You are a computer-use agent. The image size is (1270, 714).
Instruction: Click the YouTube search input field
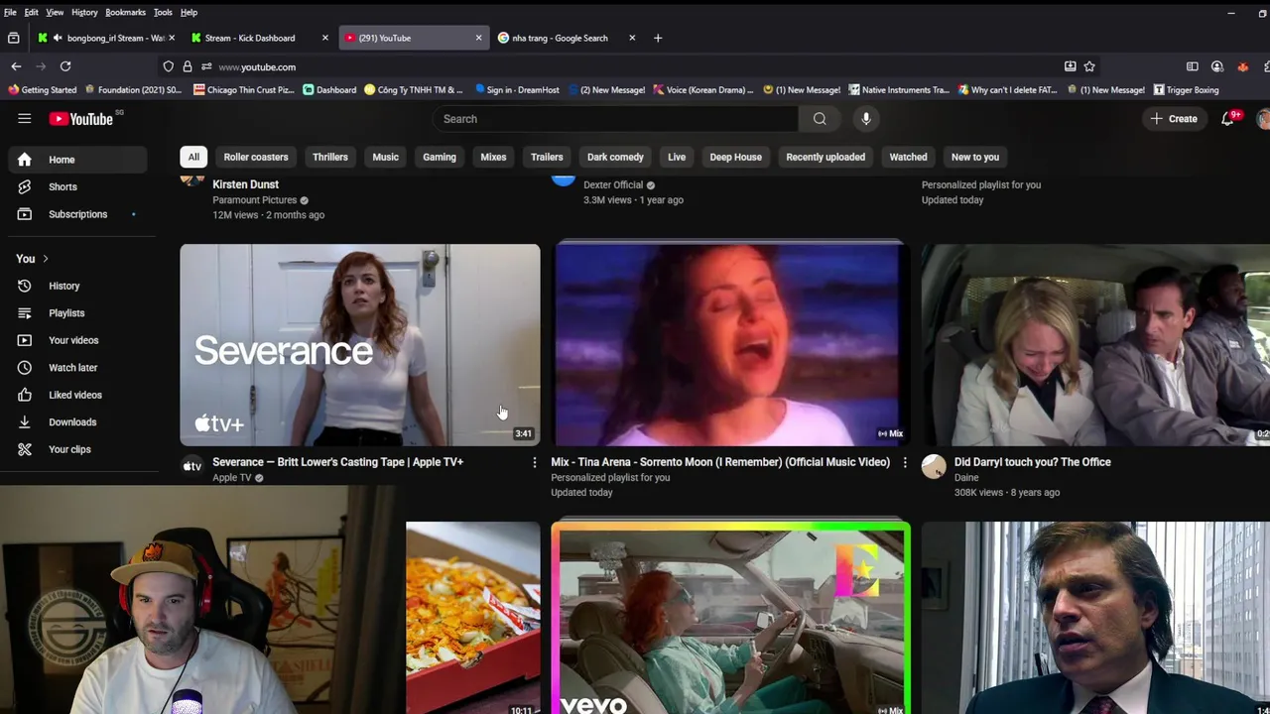coord(615,119)
